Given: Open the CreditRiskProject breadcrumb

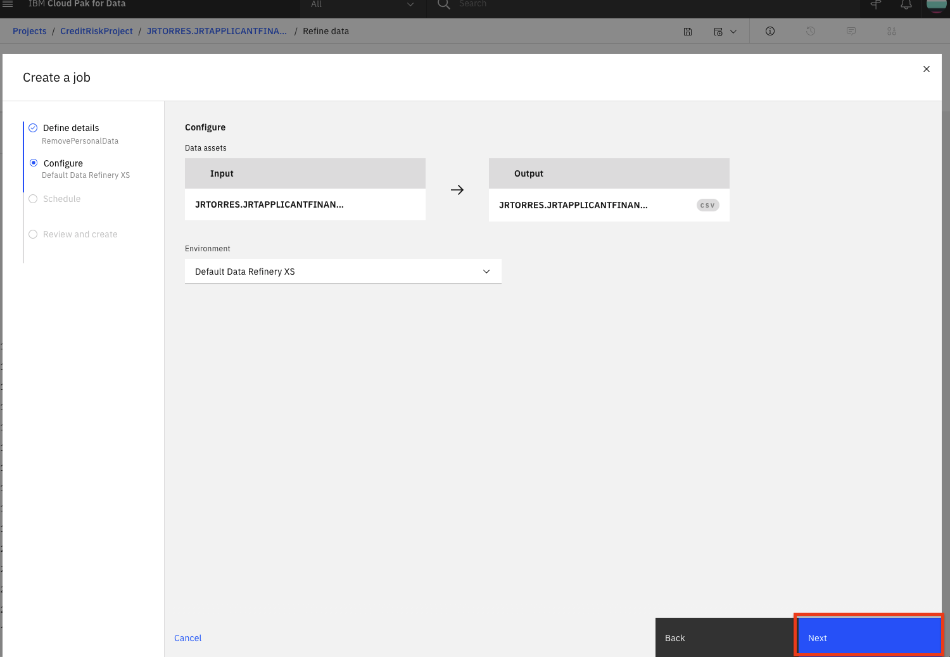Looking at the screenshot, I should pos(97,31).
